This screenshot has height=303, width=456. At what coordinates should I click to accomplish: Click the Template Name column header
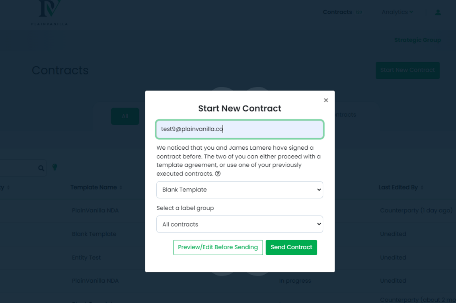point(94,188)
